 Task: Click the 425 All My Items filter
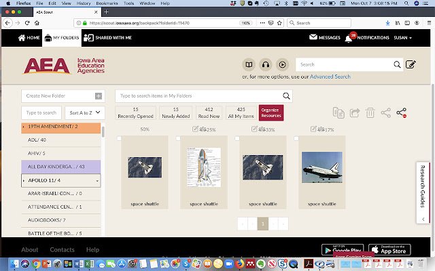pos(241,113)
